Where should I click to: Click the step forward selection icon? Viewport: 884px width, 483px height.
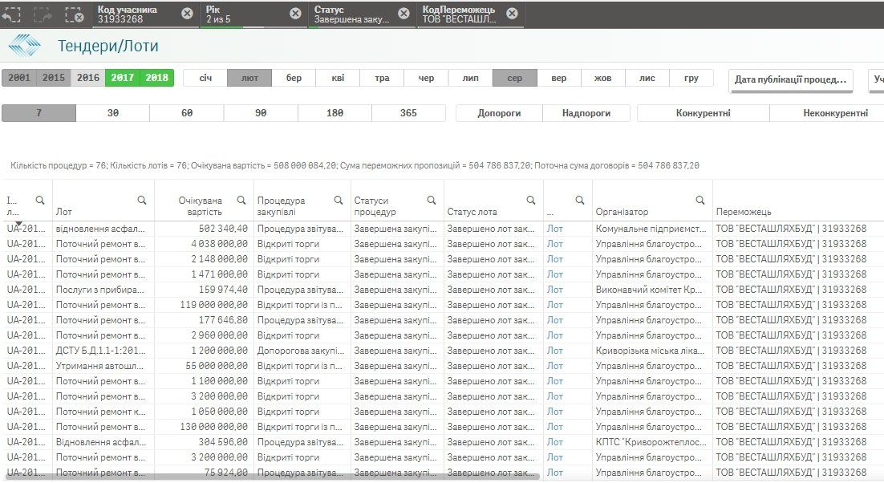click(x=43, y=14)
